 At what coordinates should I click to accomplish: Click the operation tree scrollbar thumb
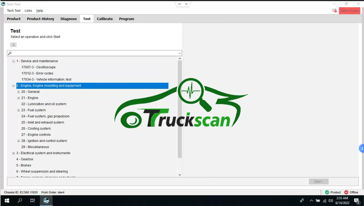coord(179,109)
